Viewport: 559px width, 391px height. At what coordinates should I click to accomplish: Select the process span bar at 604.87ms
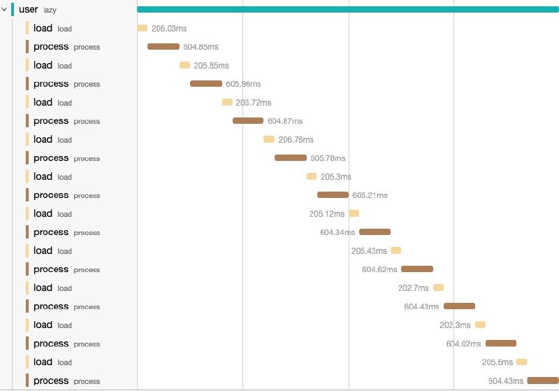pos(248,121)
